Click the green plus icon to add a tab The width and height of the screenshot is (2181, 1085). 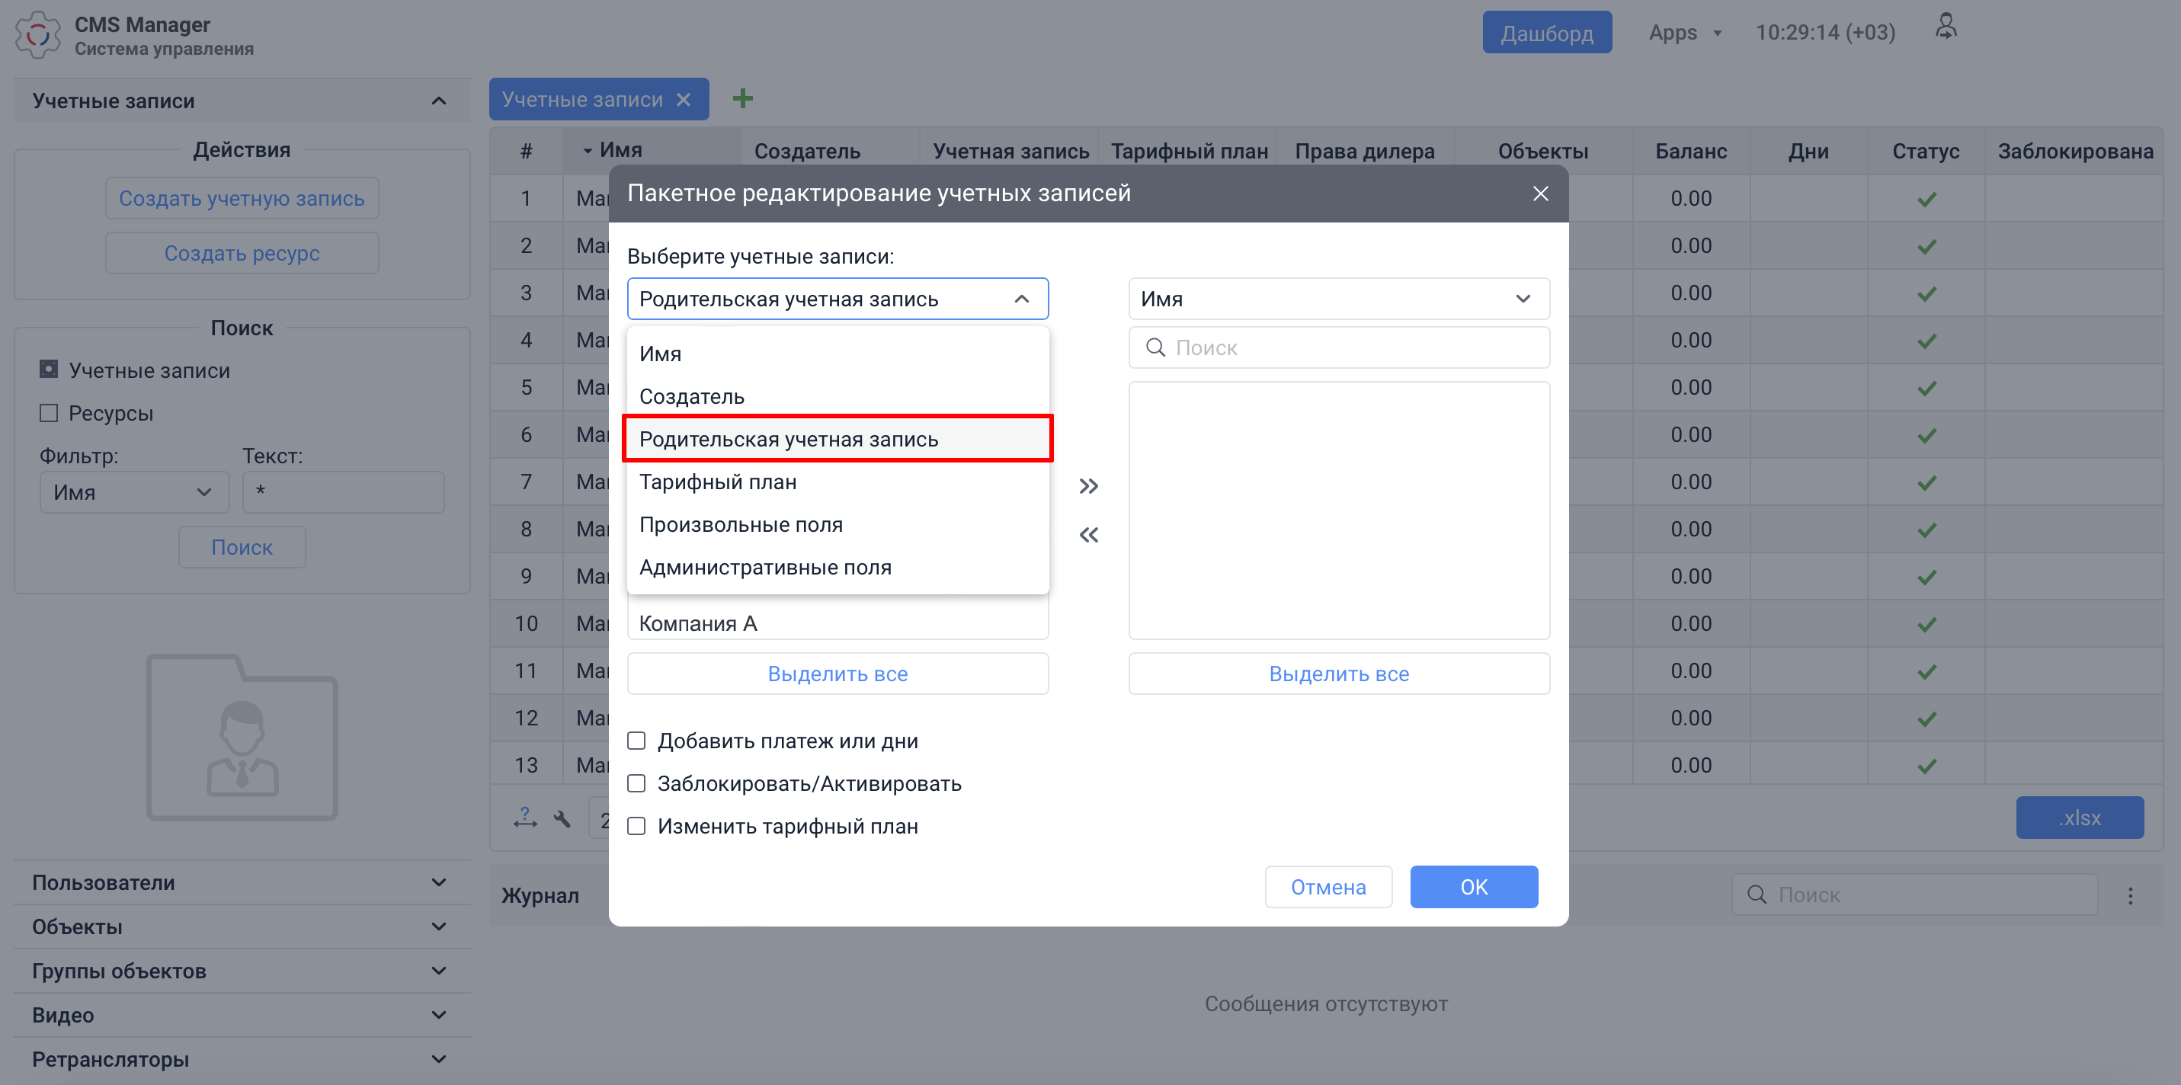(742, 98)
